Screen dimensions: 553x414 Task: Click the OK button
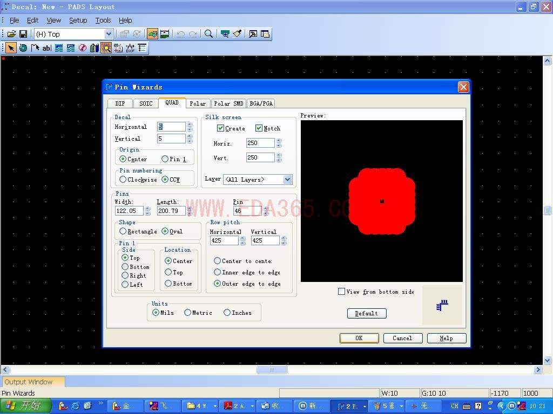tap(359, 338)
